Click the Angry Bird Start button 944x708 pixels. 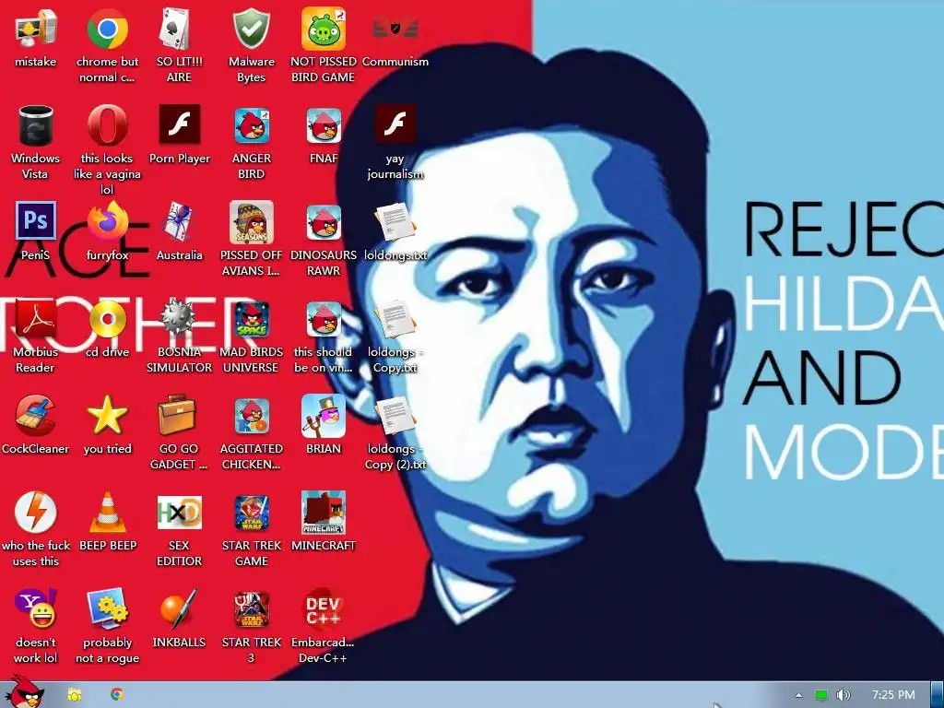pyautogui.click(x=23, y=692)
